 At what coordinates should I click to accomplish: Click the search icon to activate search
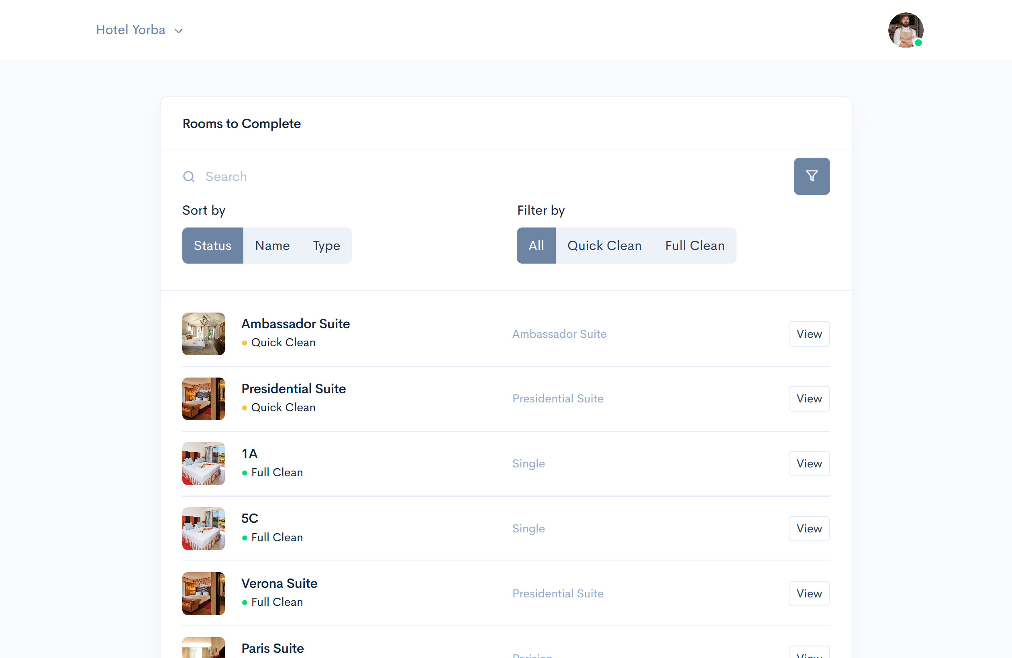(189, 176)
